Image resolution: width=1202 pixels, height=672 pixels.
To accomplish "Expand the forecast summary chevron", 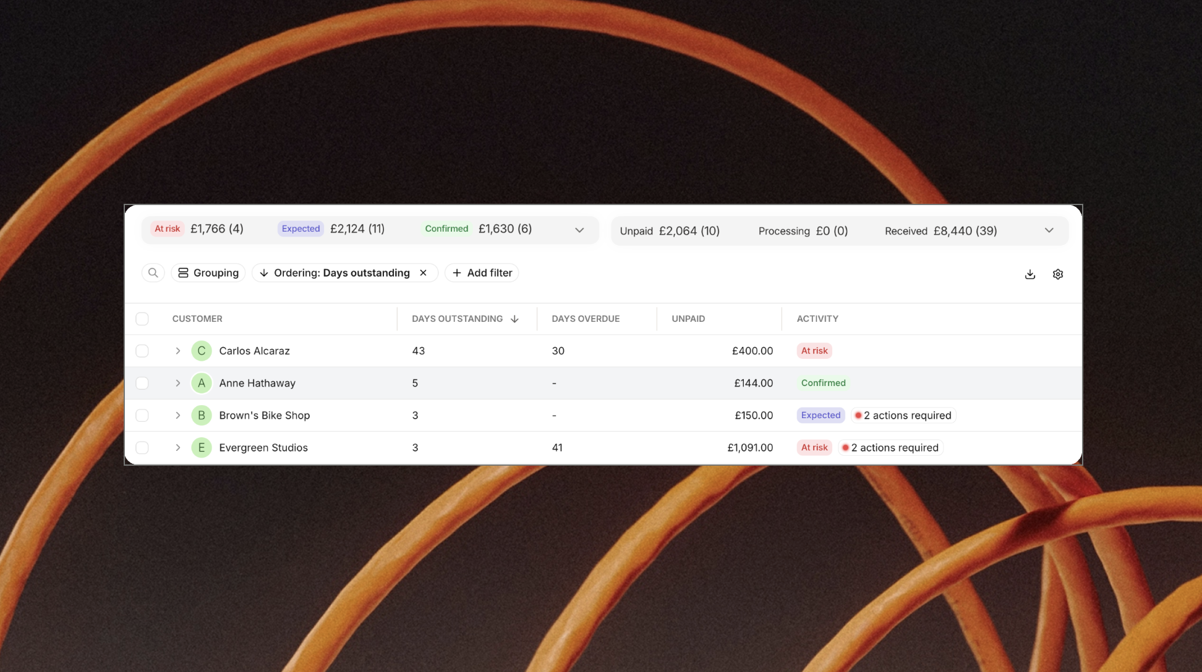I will [579, 230].
